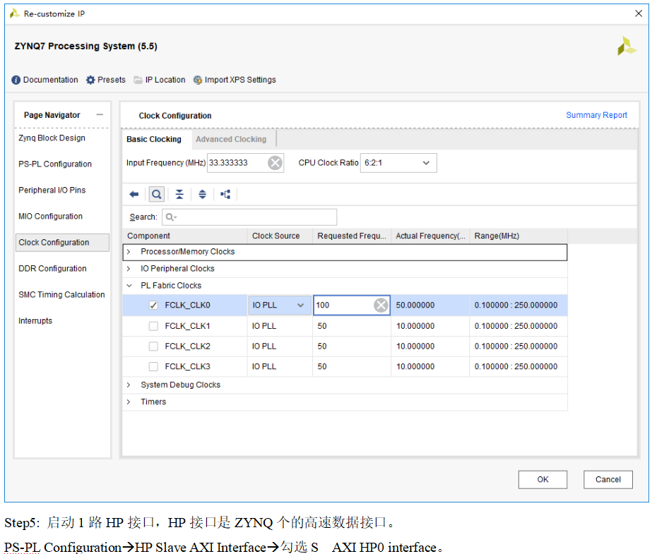This screenshot has height=554, width=652.
Task: Click the FCLK_CLK0 range cell
Action: click(x=518, y=306)
